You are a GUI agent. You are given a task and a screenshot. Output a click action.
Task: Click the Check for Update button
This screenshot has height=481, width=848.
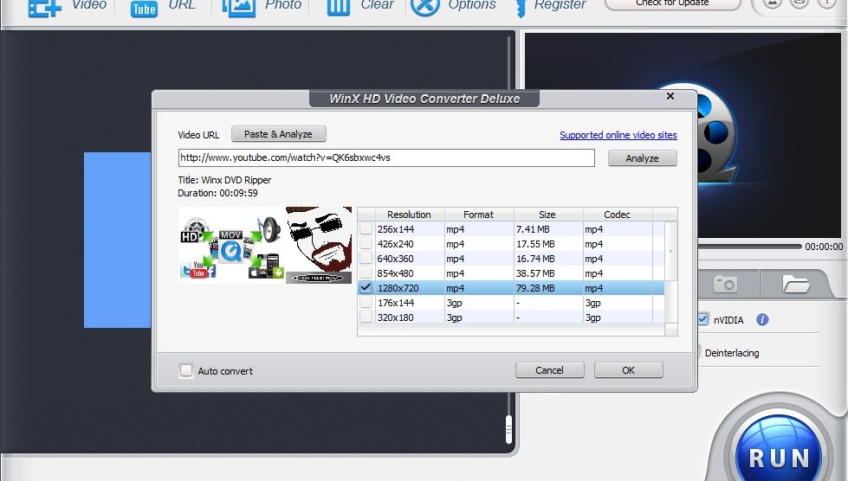coord(672,3)
